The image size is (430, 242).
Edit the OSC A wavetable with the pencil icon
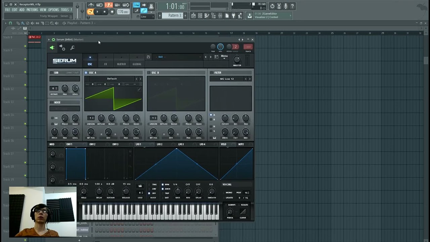(x=139, y=90)
